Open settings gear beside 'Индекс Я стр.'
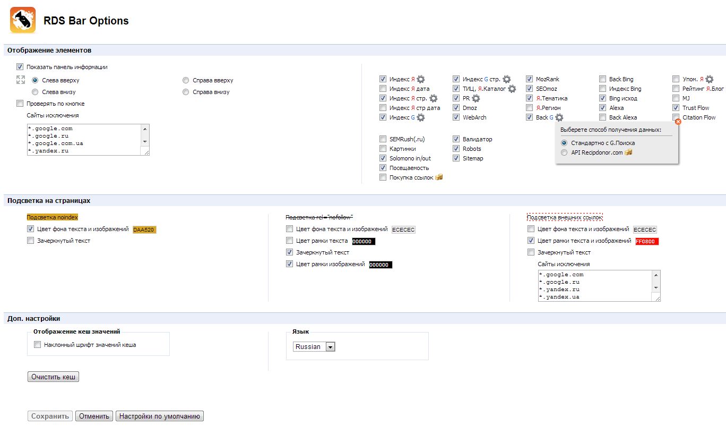 pyautogui.click(x=434, y=98)
